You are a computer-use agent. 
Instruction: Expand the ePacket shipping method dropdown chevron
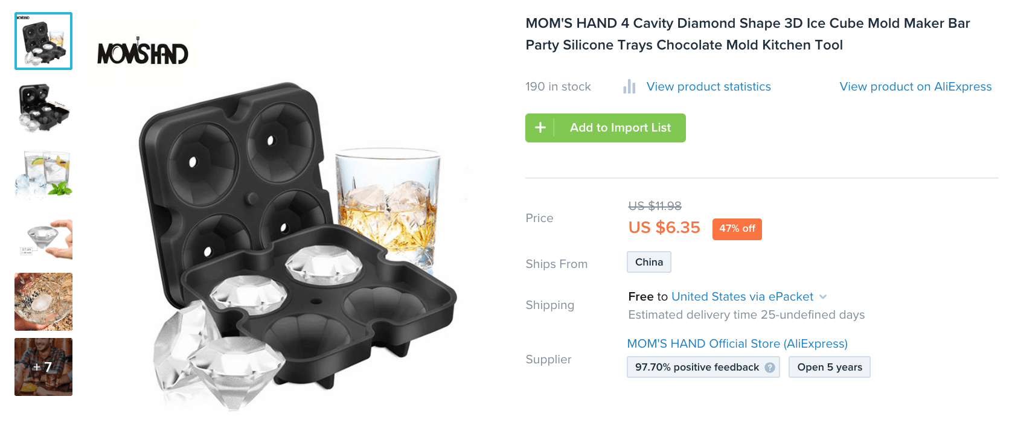(x=823, y=297)
